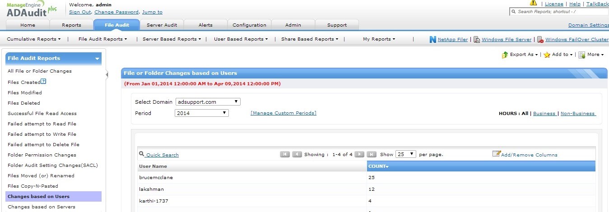This screenshot has width=609, height=212.
Task: Open the Files Deleted report
Action: point(24,103)
